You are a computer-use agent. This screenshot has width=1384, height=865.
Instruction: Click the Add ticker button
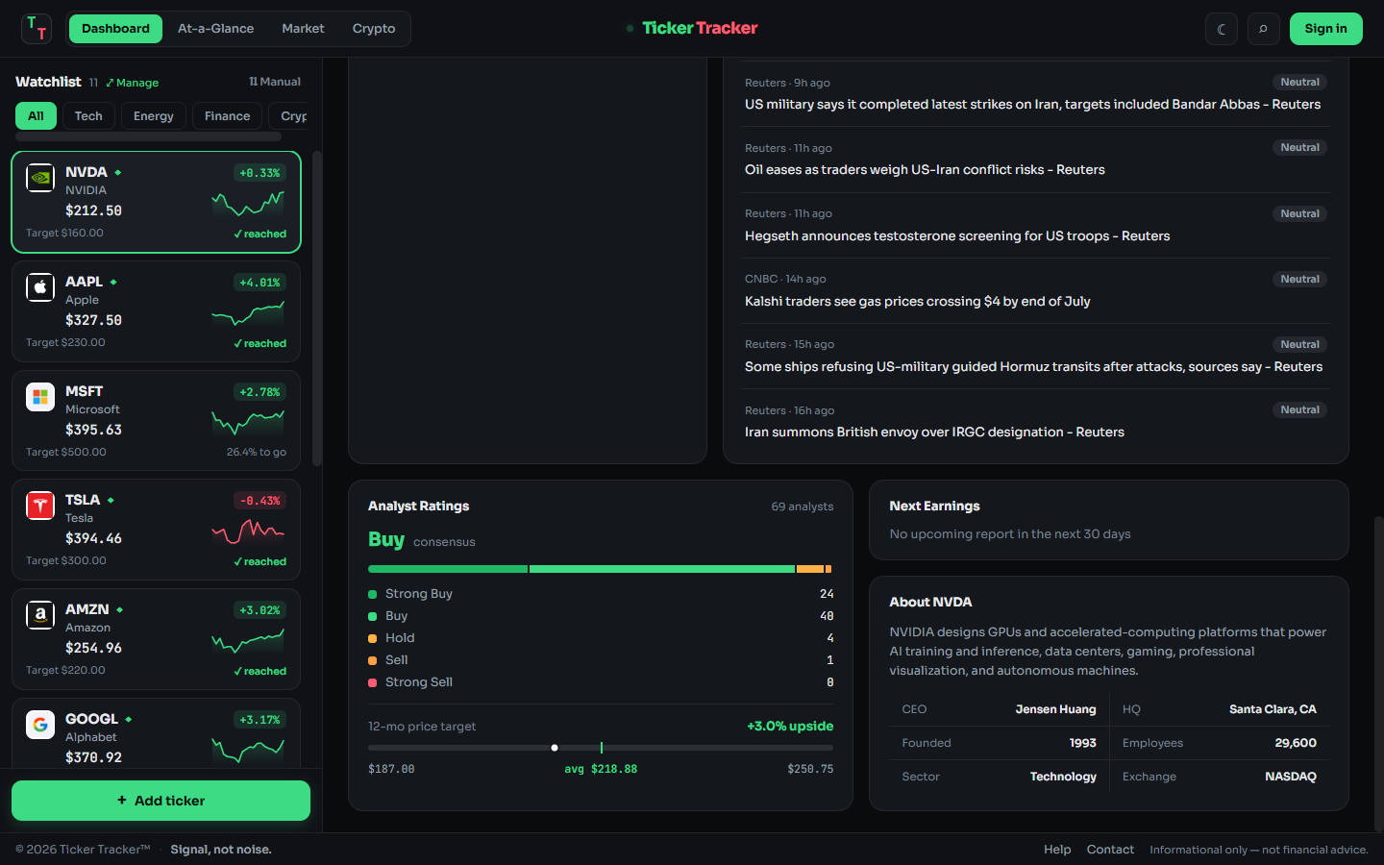161,801
